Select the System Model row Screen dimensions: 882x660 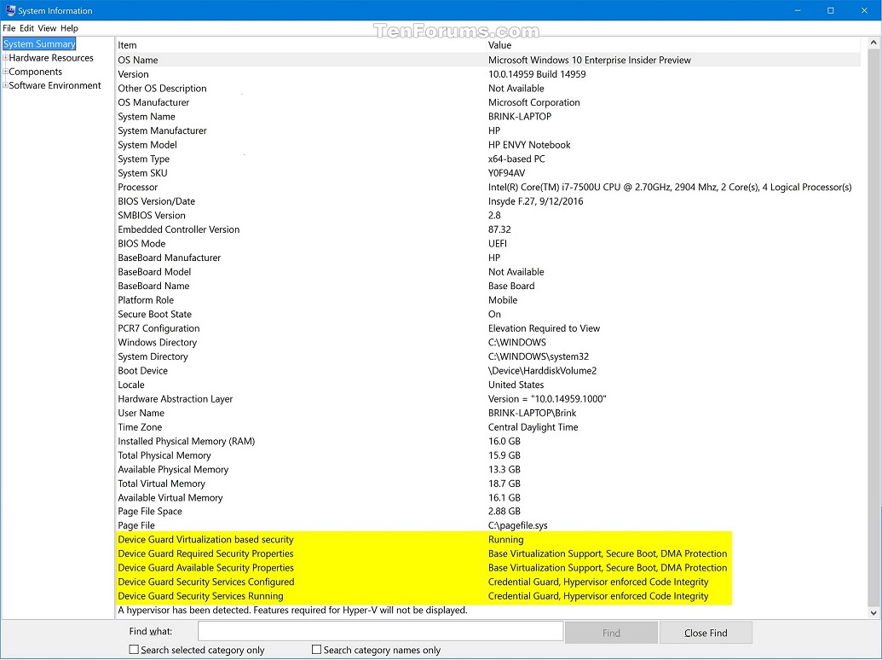(x=488, y=145)
